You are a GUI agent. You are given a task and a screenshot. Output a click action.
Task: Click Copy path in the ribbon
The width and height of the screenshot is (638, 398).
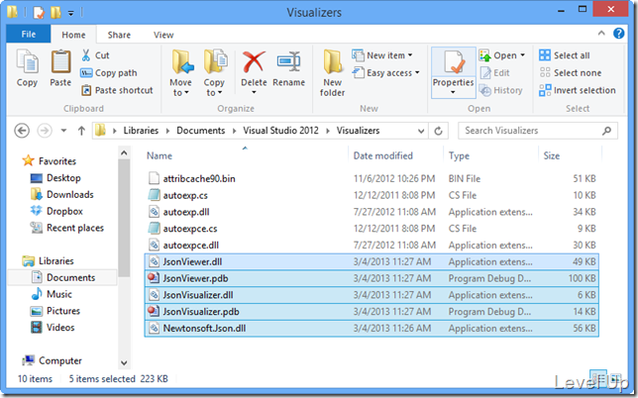pyautogui.click(x=109, y=73)
